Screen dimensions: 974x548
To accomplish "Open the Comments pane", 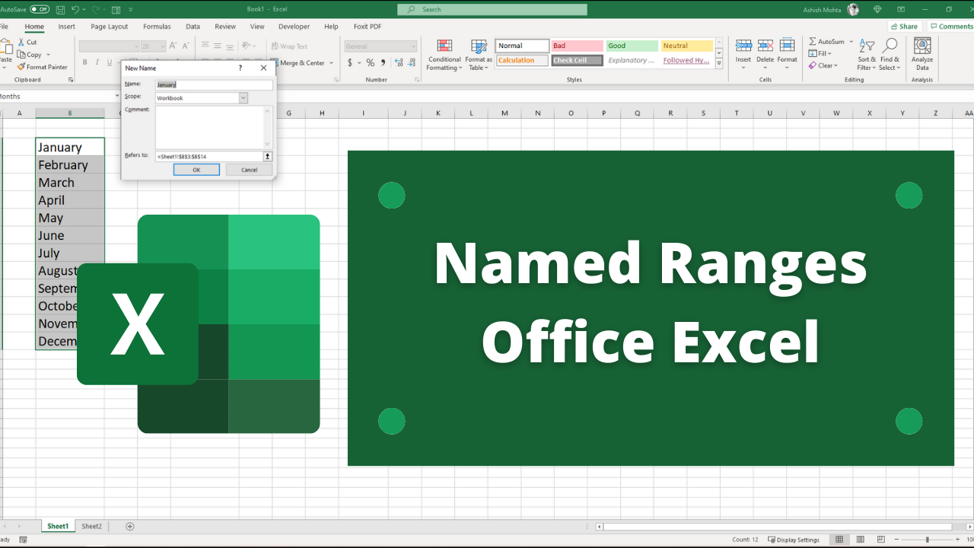I will (951, 26).
